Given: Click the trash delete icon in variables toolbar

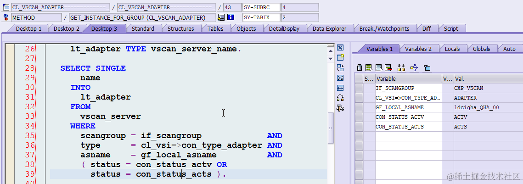Looking at the screenshot, I should [x=359, y=67].
